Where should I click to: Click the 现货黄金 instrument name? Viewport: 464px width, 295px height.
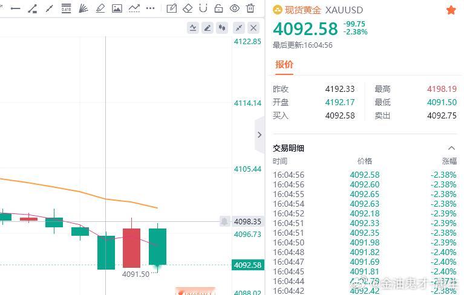302,10
